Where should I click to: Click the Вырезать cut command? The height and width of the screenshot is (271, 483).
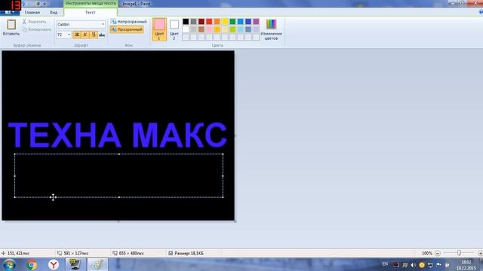coord(34,22)
